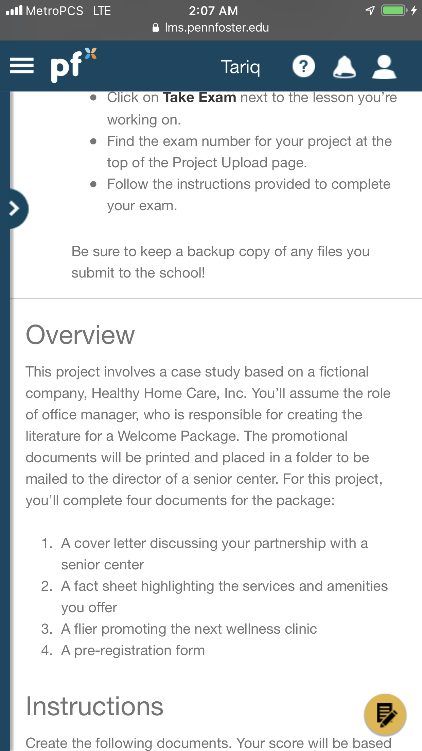Open the help question mark icon
Image resolution: width=422 pixels, height=751 pixels.
[x=304, y=66]
